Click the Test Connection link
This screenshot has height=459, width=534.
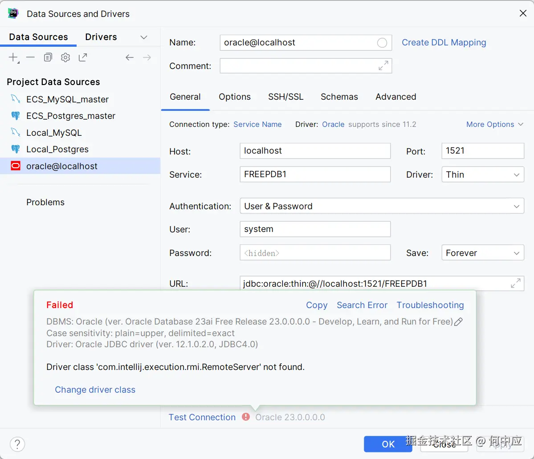[202, 417]
